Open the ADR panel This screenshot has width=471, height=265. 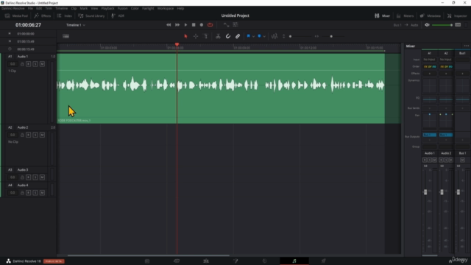point(118,16)
